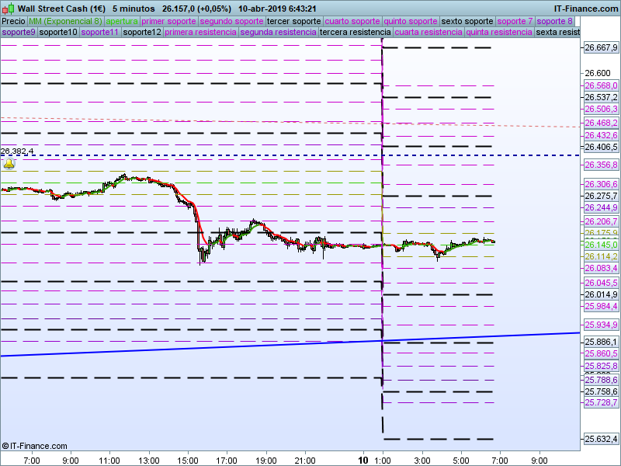Select the tercer soporte label
Viewport: 621px width, 466px height.
(294, 21)
